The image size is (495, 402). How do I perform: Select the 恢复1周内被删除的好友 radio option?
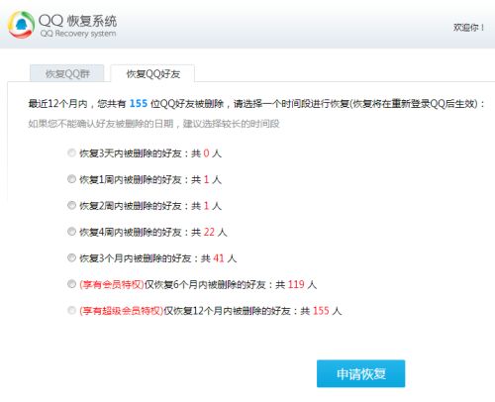coord(71,179)
